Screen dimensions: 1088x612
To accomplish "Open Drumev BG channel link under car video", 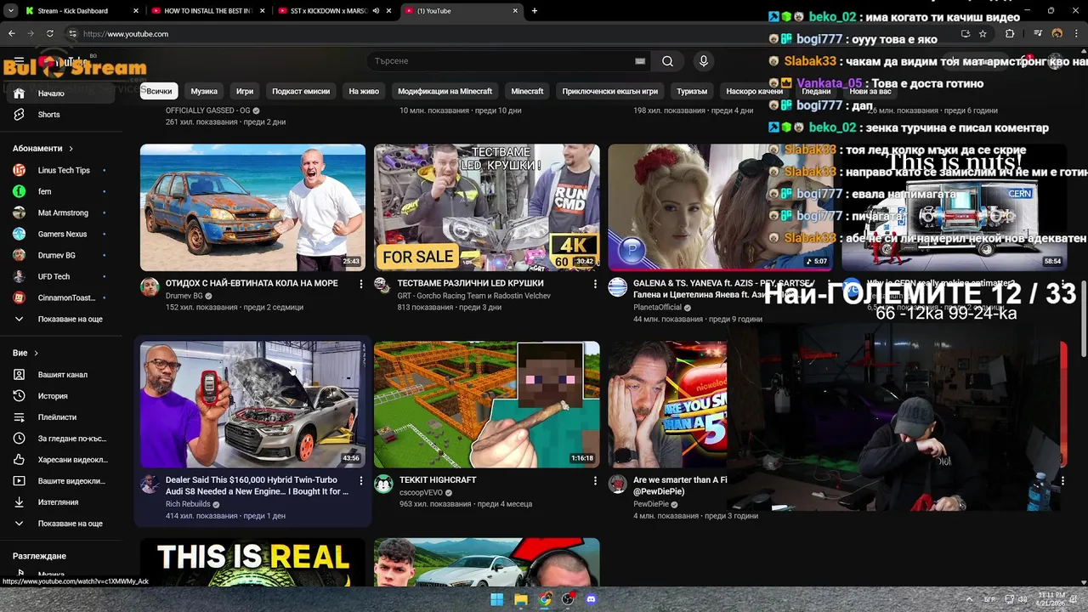I will (184, 296).
